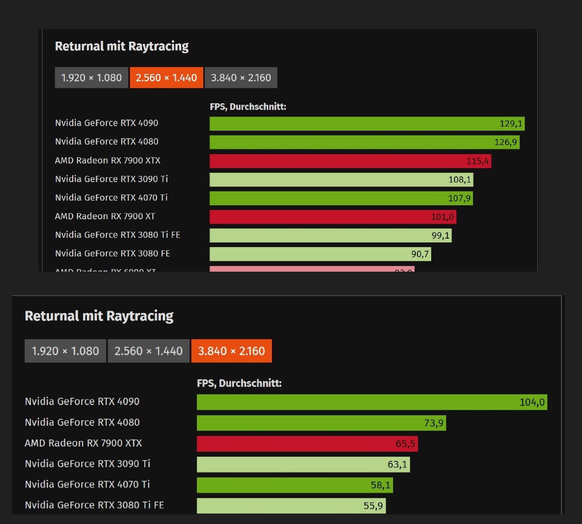Image resolution: width=582 pixels, height=524 pixels.
Task: Click the RTX 3080 FE bar showing 90,7
Action: tap(320, 254)
